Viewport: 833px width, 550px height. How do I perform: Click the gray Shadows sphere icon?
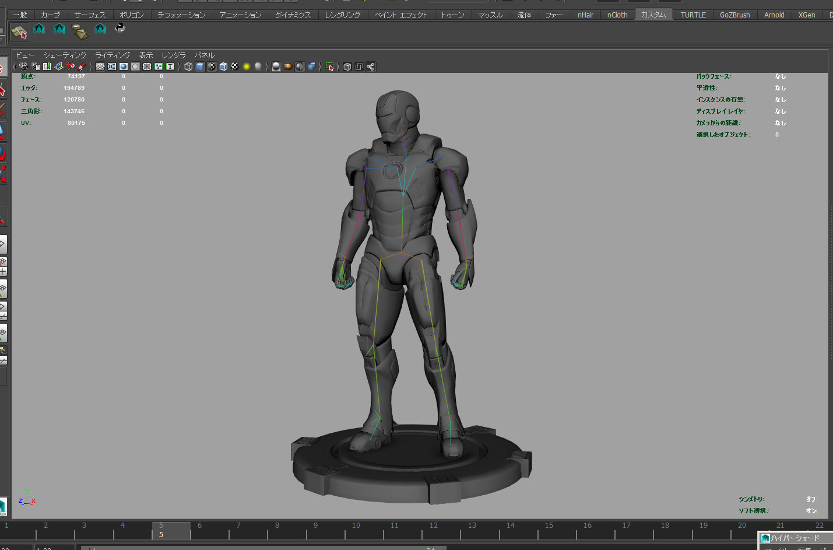pyautogui.click(x=258, y=66)
